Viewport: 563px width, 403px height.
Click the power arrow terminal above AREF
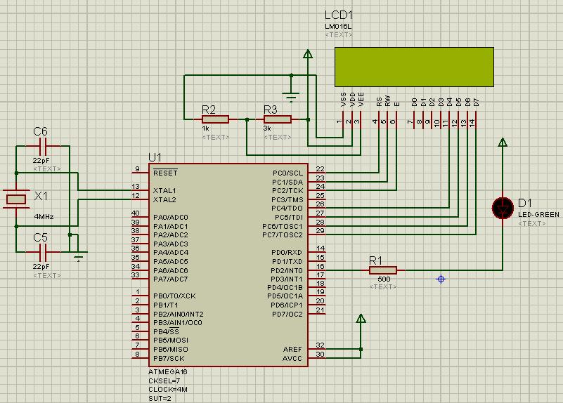[x=361, y=320]
